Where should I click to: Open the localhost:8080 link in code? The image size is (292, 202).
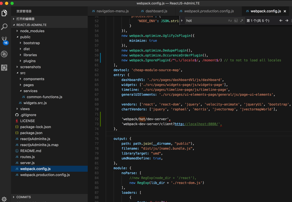[197, 124]
